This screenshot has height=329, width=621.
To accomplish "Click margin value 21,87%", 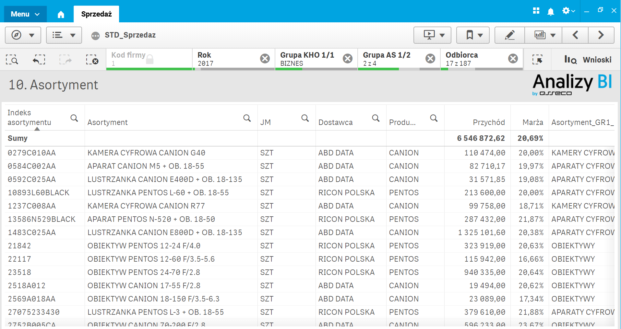I will click(531, 219).
